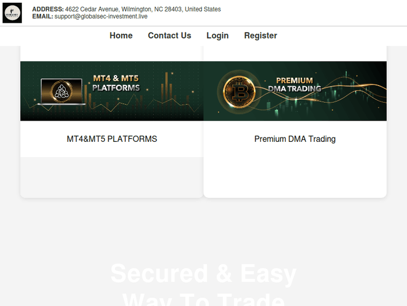Viewport: 407px width, 306px height.
Task: Click the laptop icon in MT4 banner
Action: [x=61, y=91]
